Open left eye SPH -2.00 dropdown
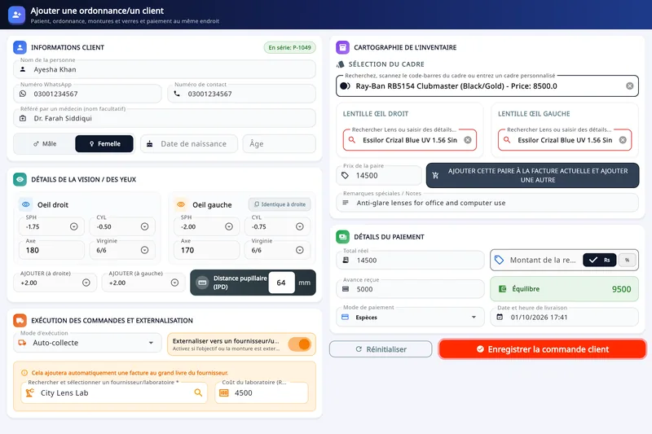 [229, 226]
